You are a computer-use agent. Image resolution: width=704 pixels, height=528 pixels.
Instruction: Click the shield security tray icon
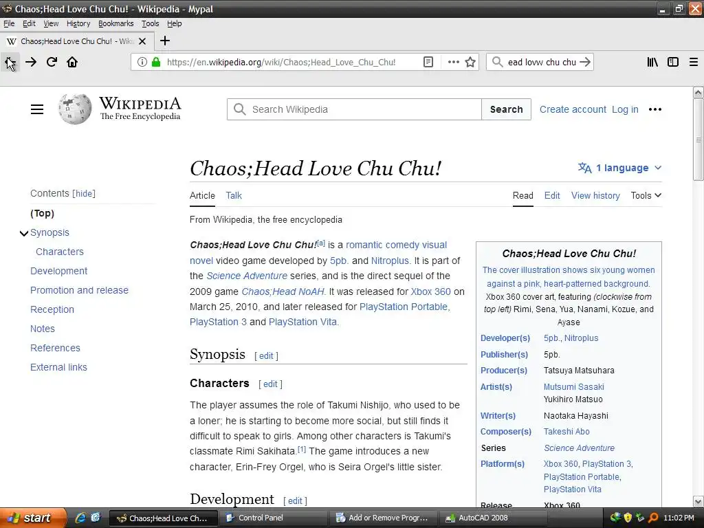628,518
